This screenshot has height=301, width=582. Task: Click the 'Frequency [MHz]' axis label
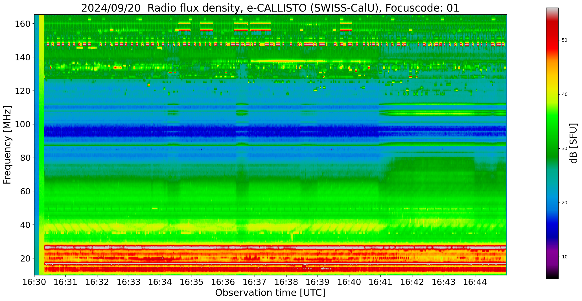(x=8, y=145)
